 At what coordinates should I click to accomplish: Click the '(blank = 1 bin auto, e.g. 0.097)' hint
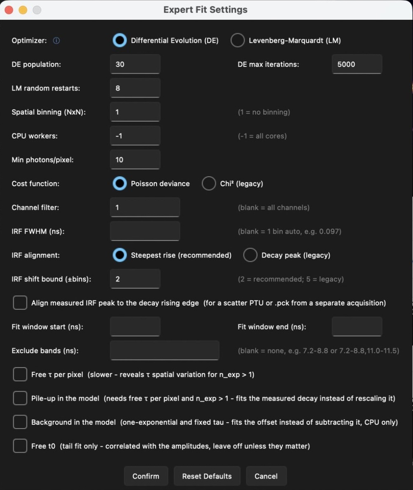(x=290, y=232)
